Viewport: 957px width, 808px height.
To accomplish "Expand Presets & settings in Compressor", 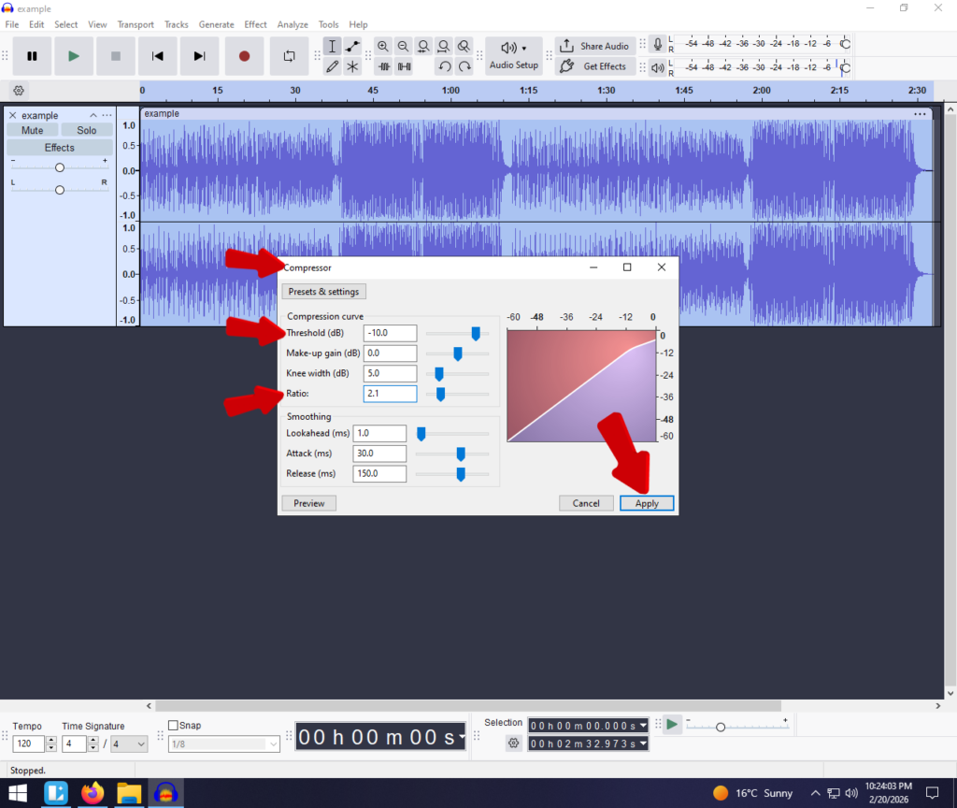I will coord(323,292).
